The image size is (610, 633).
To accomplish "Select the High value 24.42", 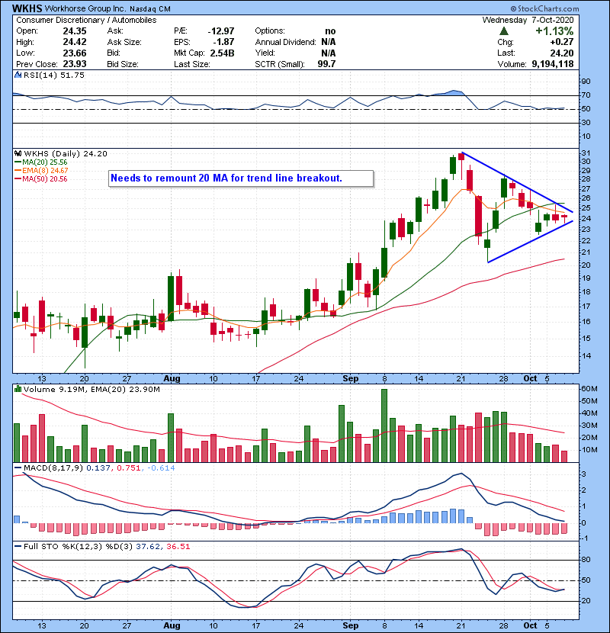I will (75, 42).
